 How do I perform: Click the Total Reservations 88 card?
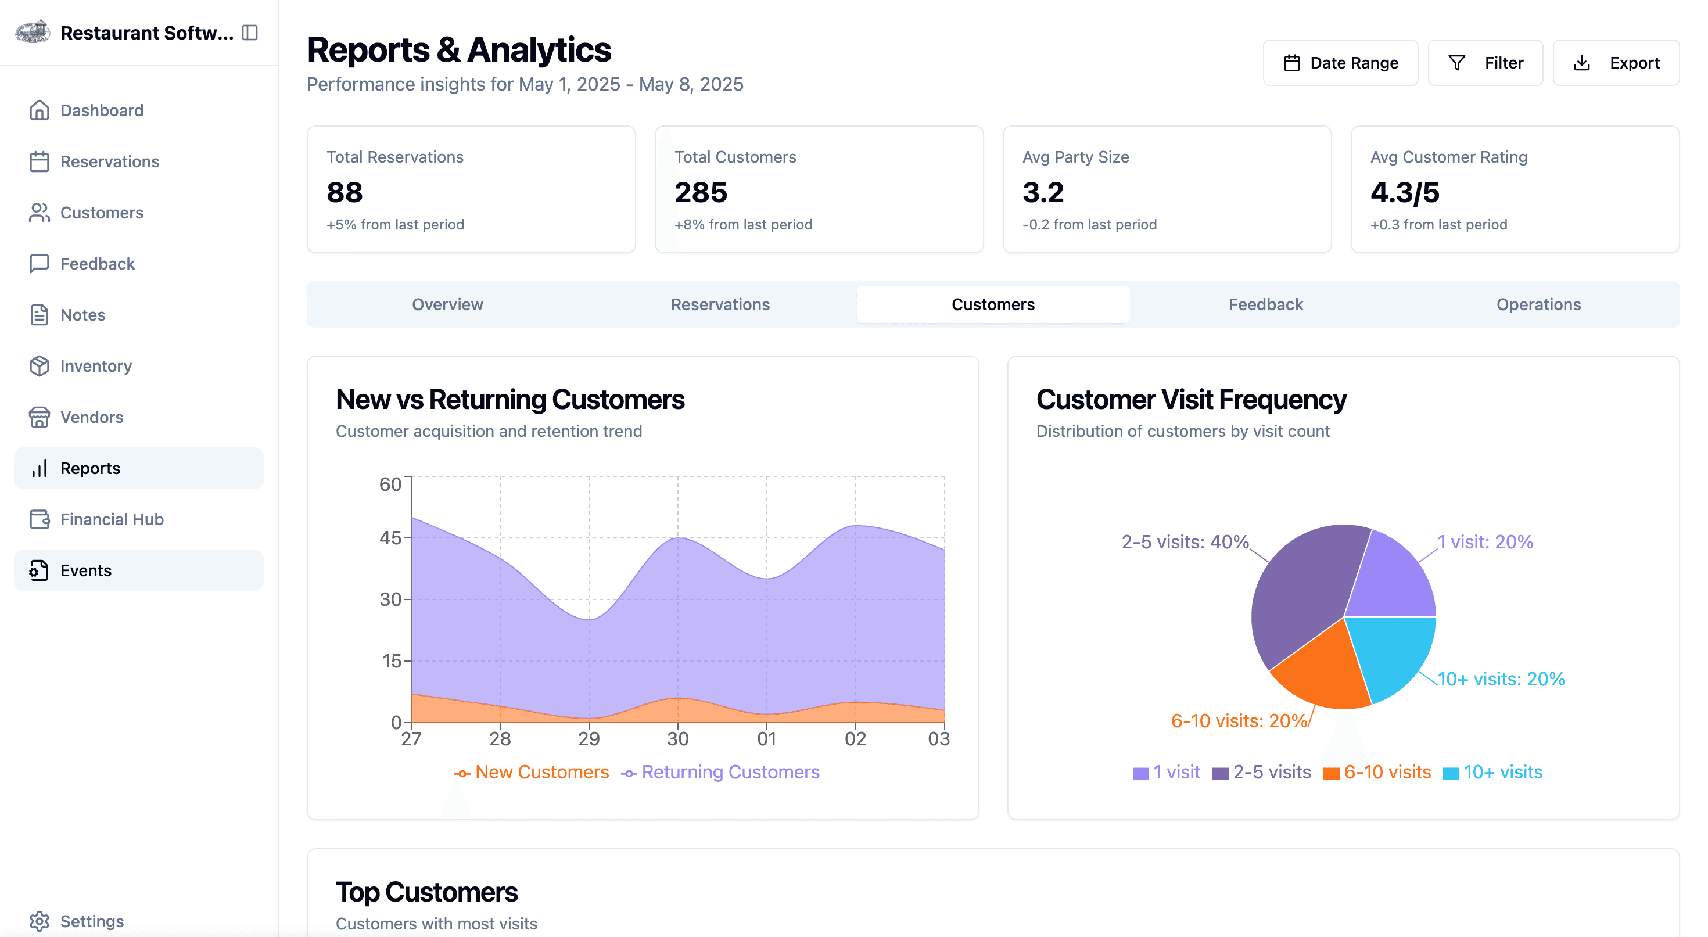point(471,189)
